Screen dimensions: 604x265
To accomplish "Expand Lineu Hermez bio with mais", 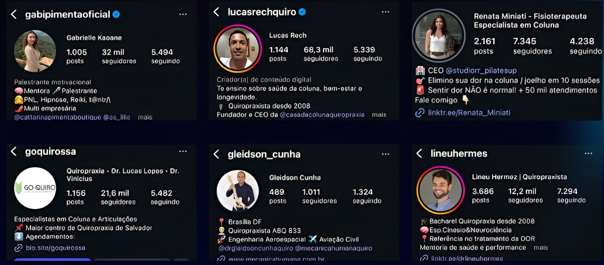I will [541, 248].
